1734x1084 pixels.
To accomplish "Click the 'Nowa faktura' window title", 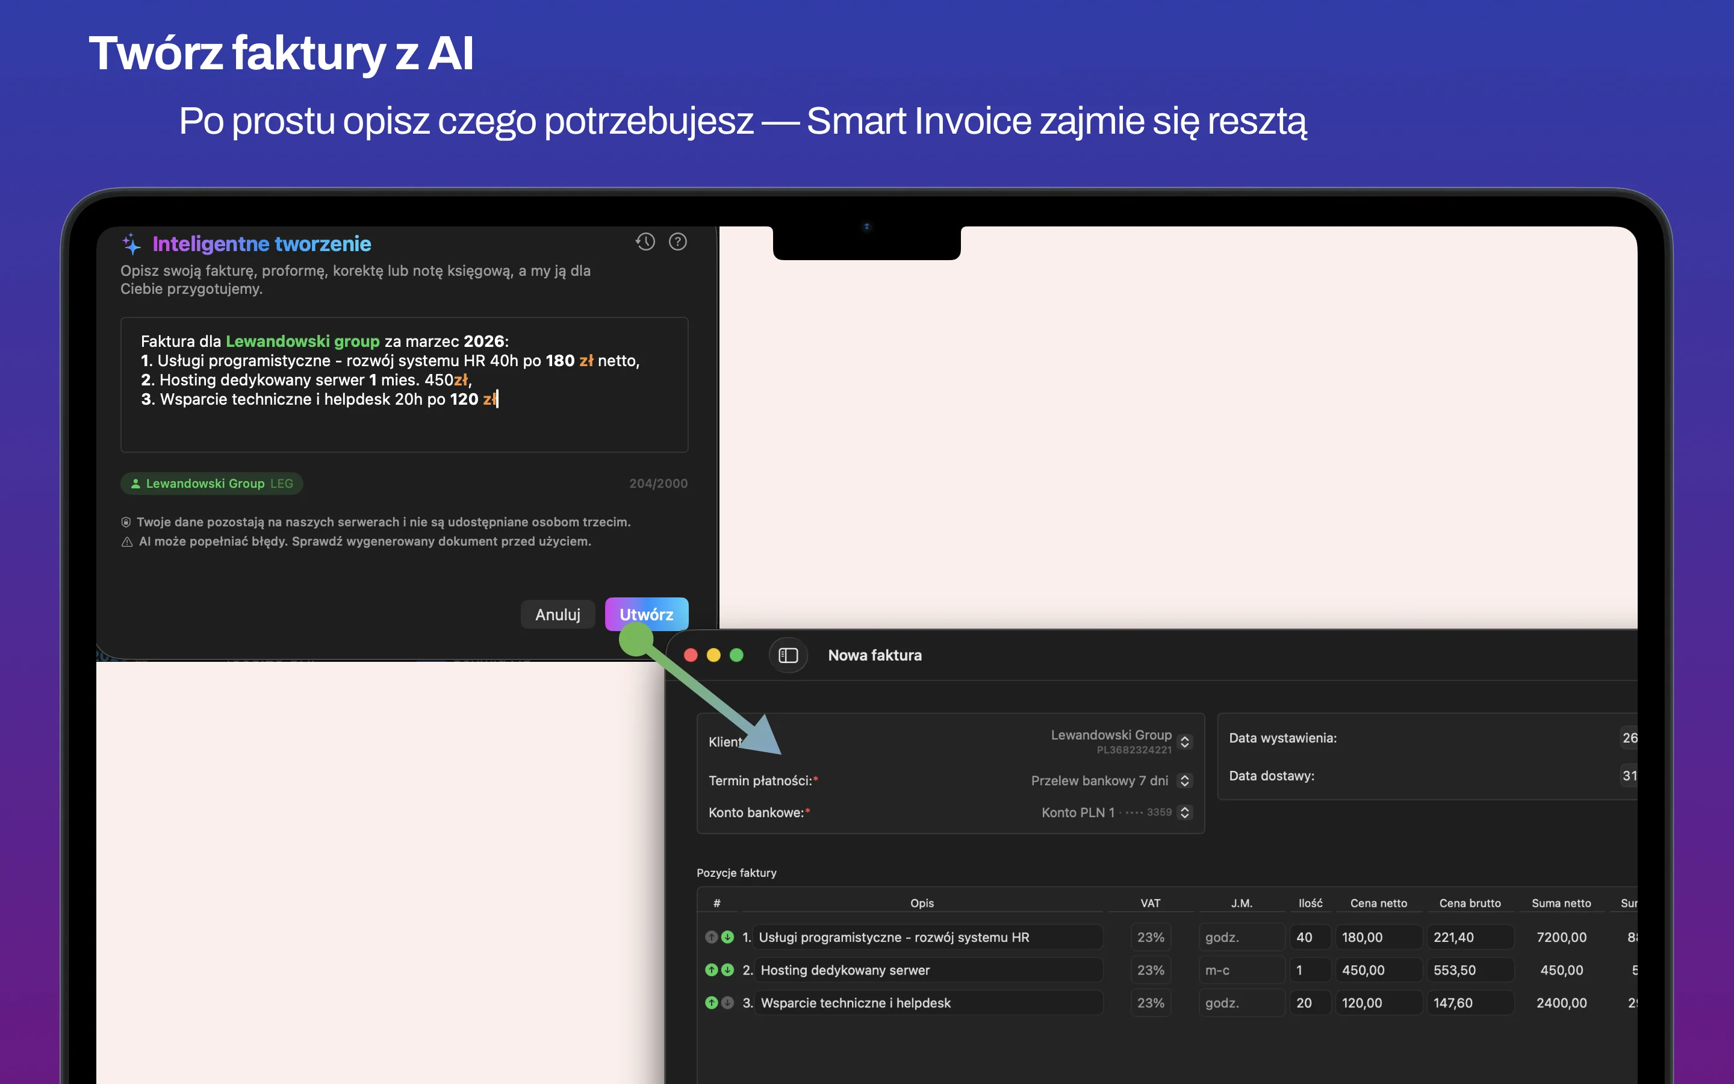I will click(x=875, y=655).
